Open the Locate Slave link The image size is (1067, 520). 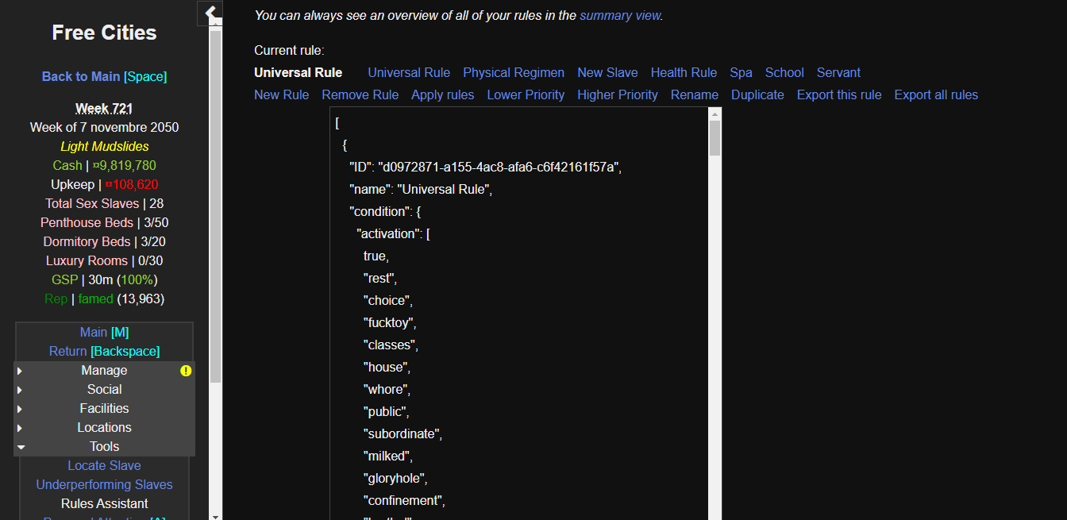point(104,466)
